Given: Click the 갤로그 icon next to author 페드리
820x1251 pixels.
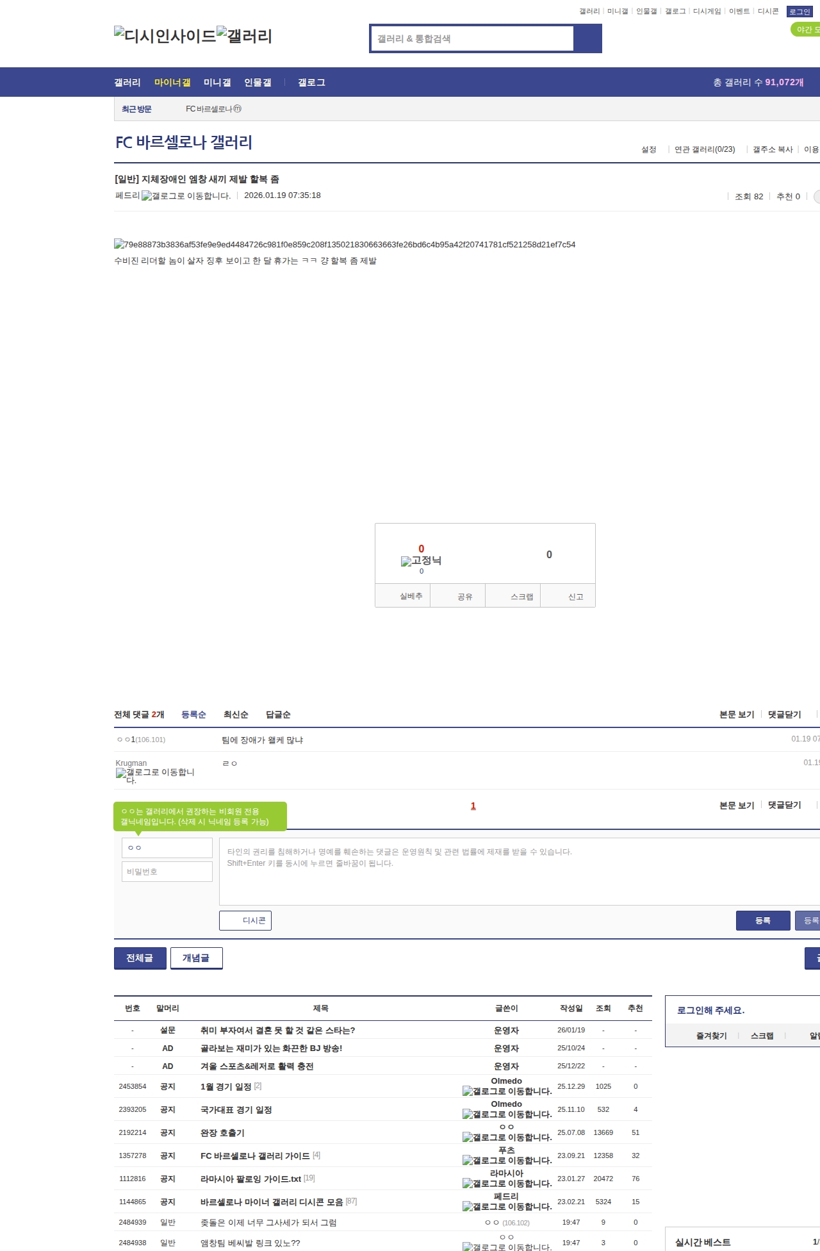Looking at the screenshot, I should pos(186,196).
